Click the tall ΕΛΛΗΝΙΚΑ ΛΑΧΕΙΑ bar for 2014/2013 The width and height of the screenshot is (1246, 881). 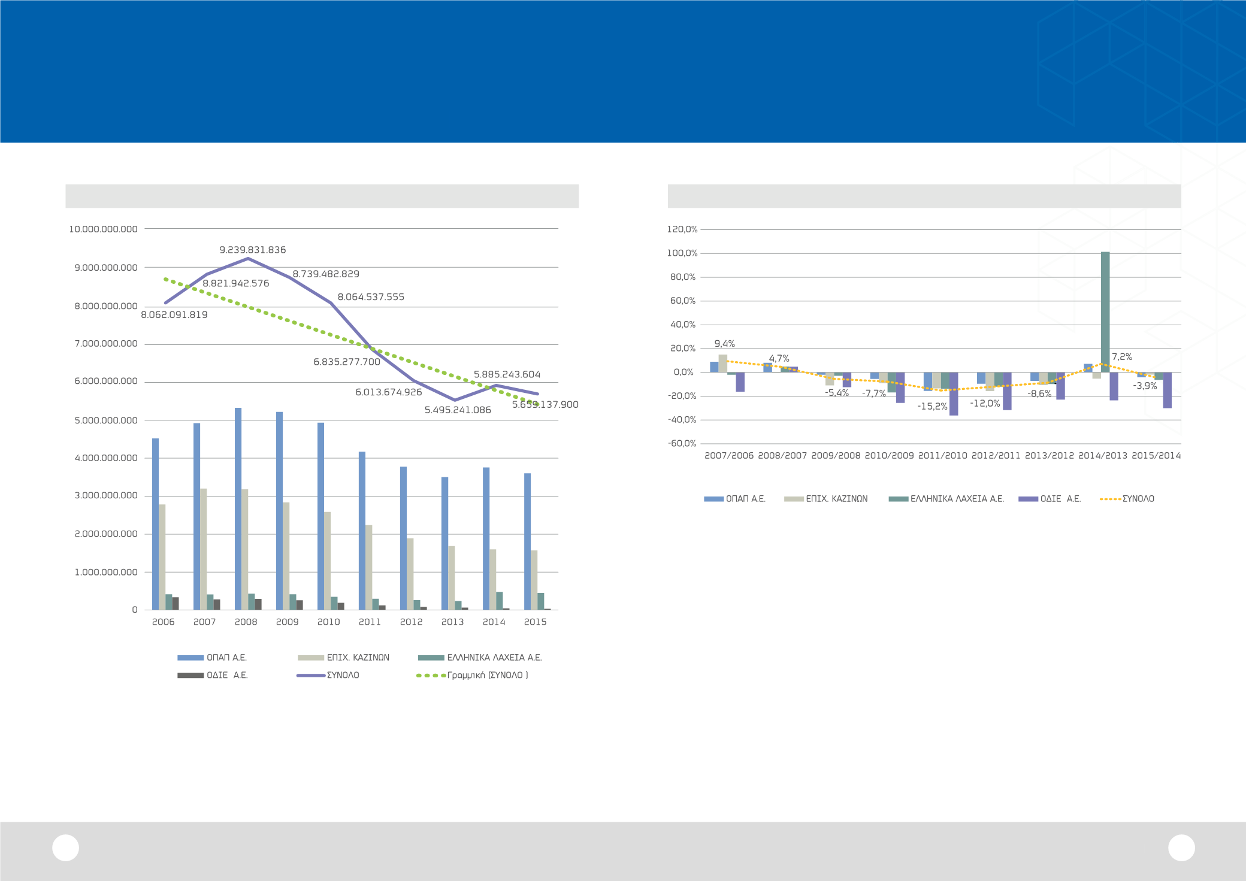coord(1105,312)
